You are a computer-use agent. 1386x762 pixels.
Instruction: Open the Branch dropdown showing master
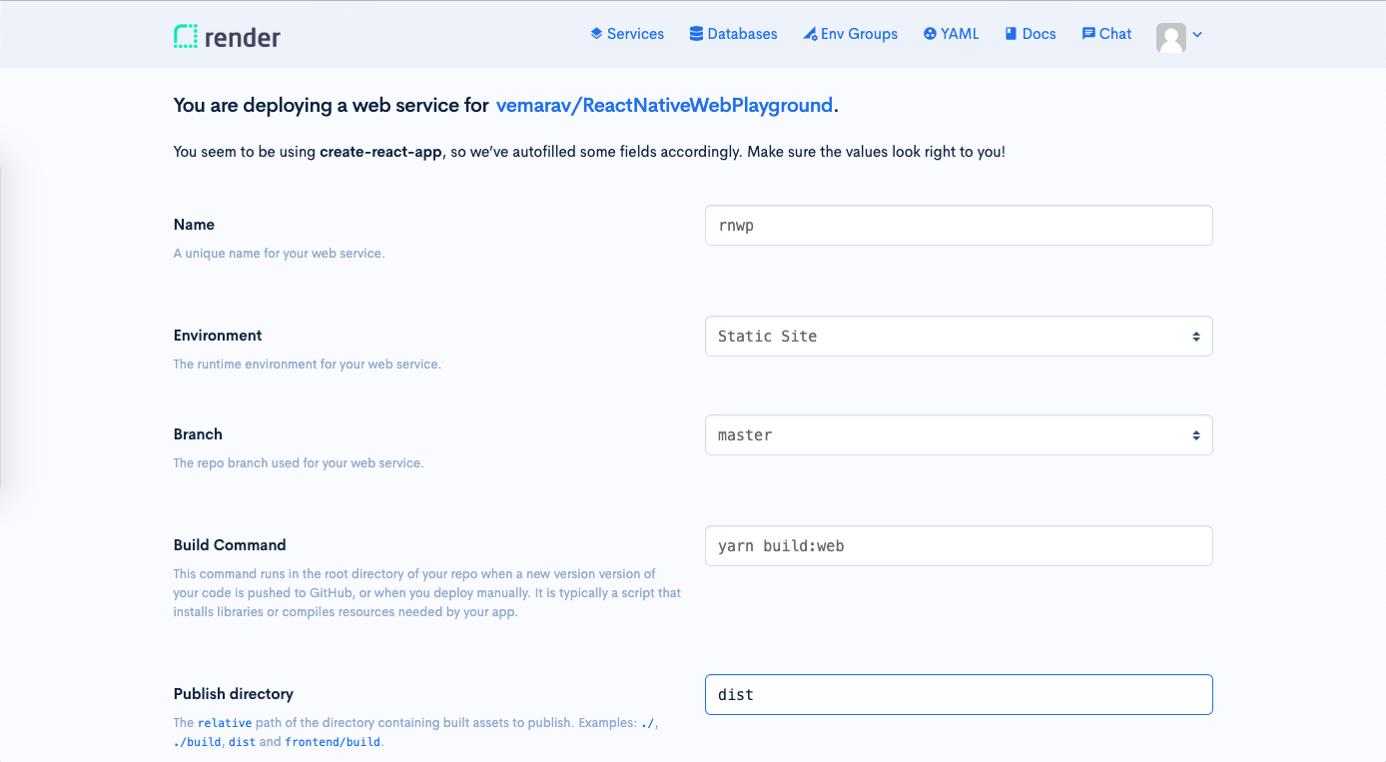(959, 435)
